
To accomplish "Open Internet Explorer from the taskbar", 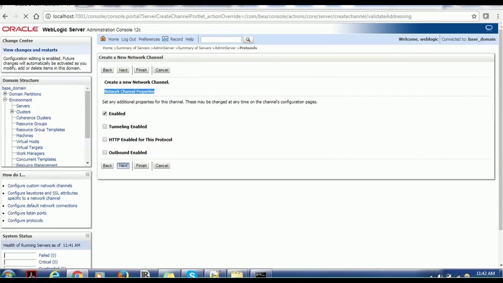I will [55, 275].
